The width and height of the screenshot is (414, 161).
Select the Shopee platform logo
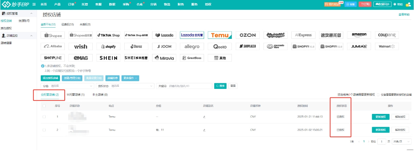pyautogui.click(x=53, y=35)
